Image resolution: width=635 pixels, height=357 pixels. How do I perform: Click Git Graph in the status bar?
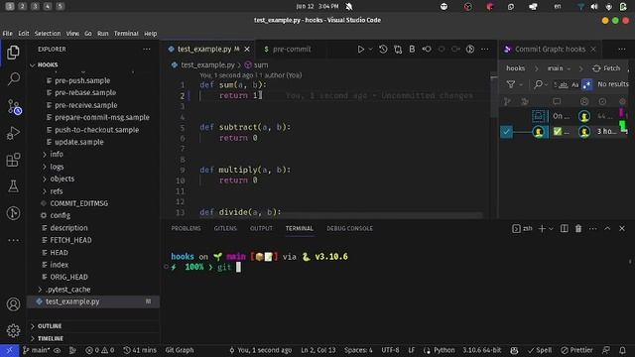click(180, 350)
